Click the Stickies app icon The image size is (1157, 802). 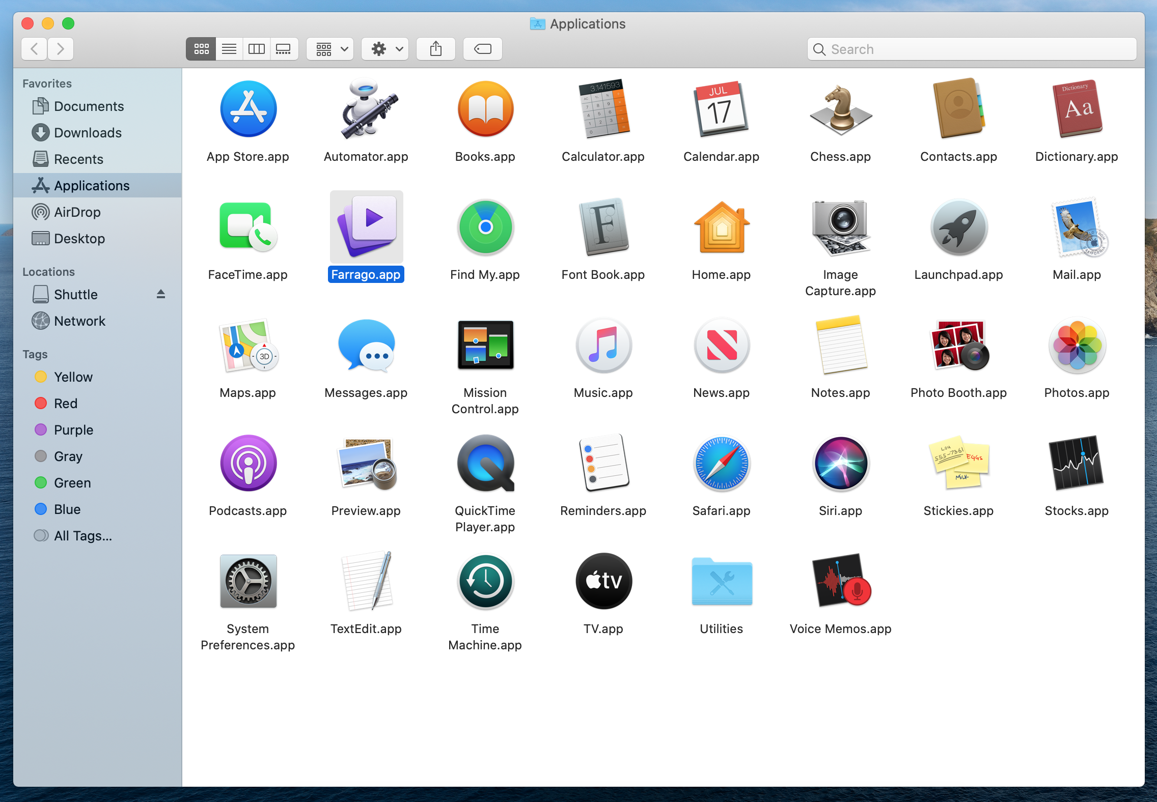[x=959, y=463]
